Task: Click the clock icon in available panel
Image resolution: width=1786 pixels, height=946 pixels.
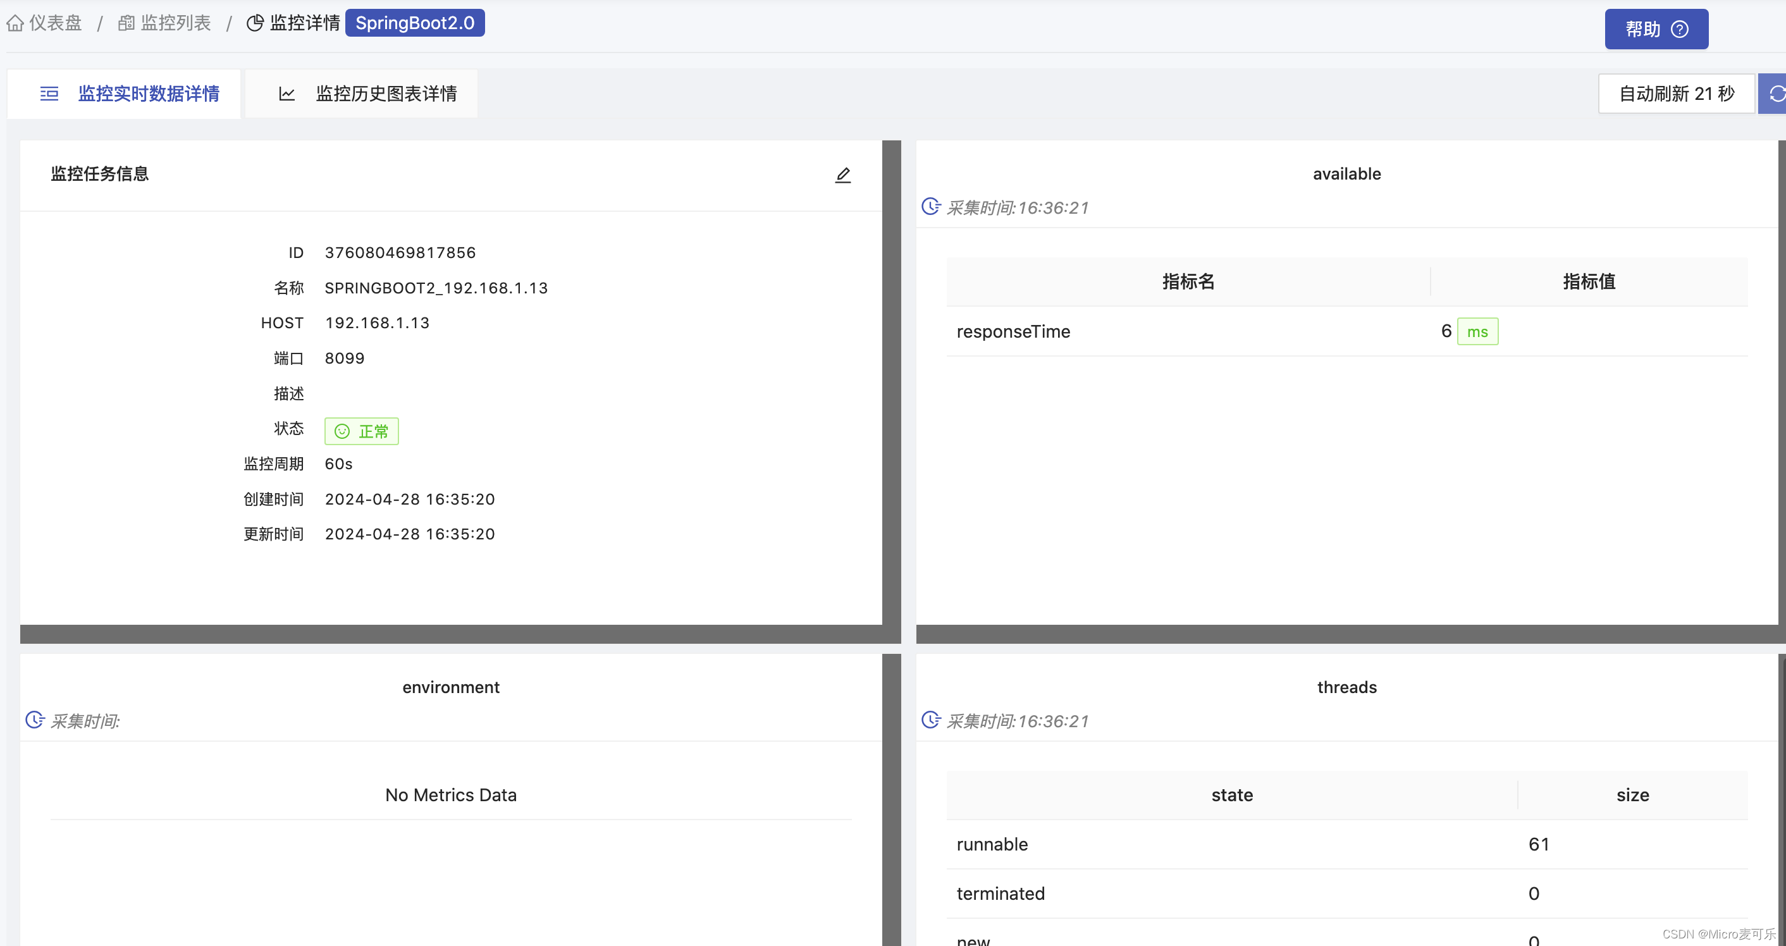Action: (x=930, y=207)
